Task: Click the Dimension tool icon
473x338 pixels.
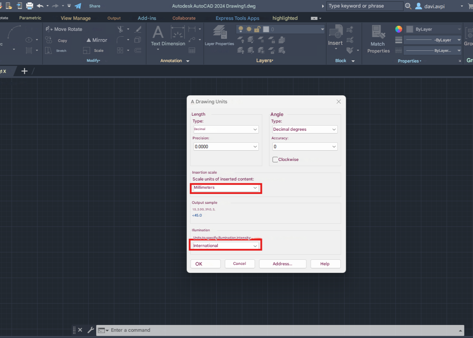Action: (178, 32)
